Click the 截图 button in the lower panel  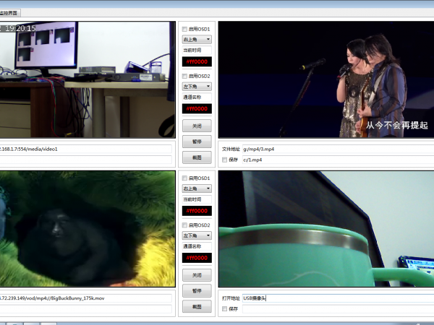197,306
